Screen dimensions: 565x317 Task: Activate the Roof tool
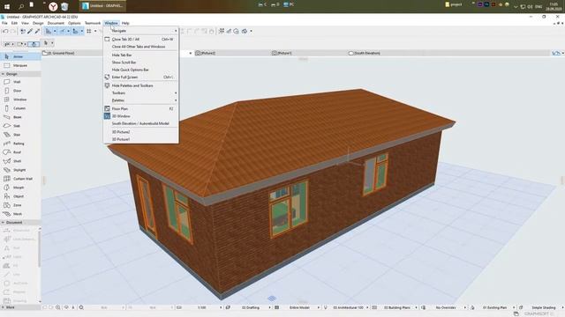click(x=20, y=152)
